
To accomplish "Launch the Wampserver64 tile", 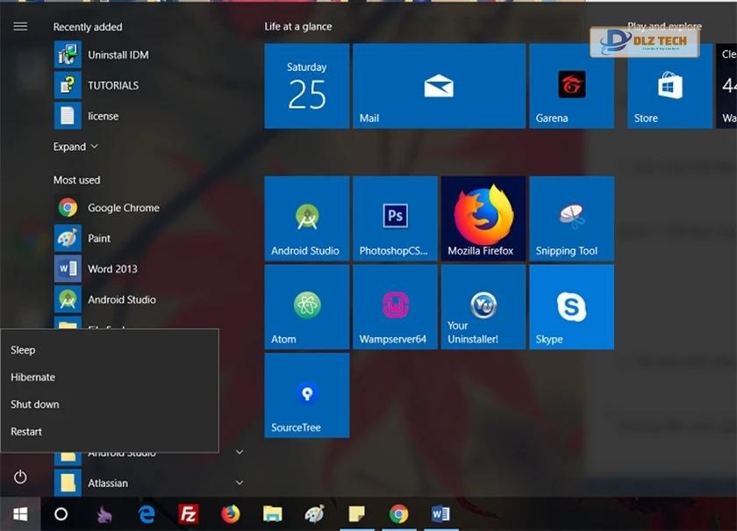I will [x=395, y=306].
